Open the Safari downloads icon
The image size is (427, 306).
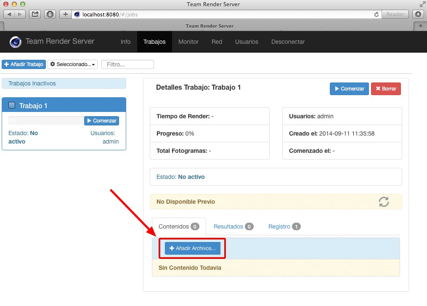coord(418,14)
